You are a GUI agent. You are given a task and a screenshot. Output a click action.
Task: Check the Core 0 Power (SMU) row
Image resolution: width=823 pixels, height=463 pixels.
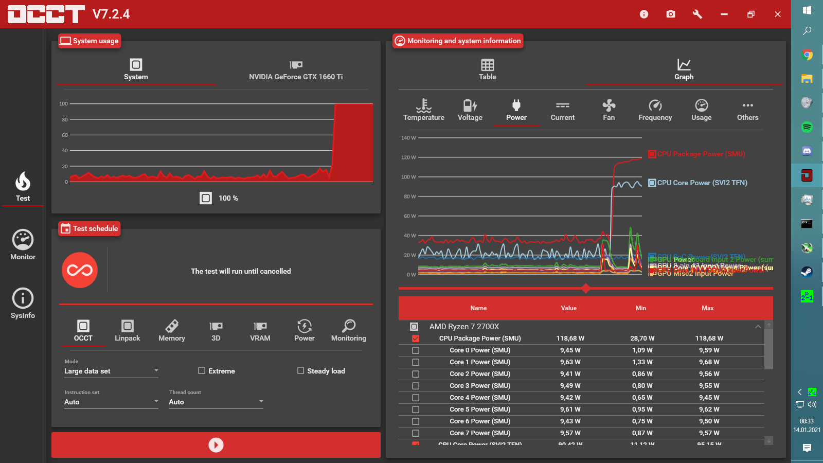coord(416,350)
